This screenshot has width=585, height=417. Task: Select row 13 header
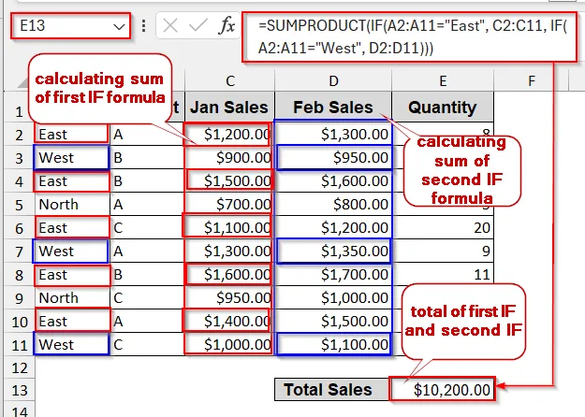point(19,390)
